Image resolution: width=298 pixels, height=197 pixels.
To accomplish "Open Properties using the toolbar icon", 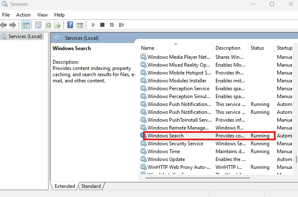I will pos(38,25).
